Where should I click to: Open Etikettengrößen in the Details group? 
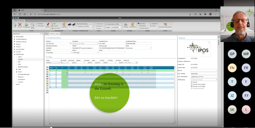tap(143, 28)
